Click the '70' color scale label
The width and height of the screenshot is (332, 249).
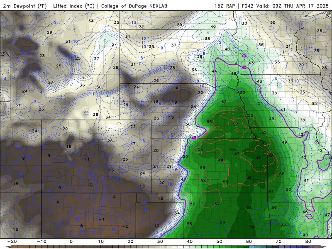click(x=278, y=242)
